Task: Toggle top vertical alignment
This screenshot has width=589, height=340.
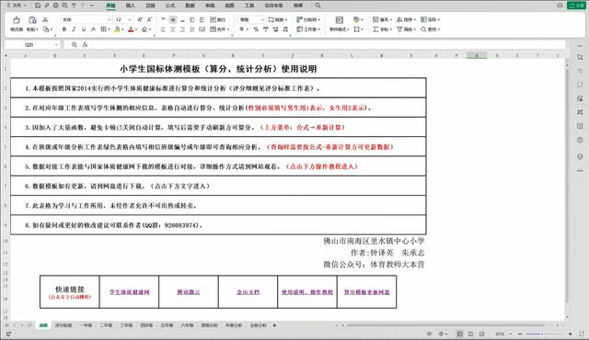Action: coord(163,19)
